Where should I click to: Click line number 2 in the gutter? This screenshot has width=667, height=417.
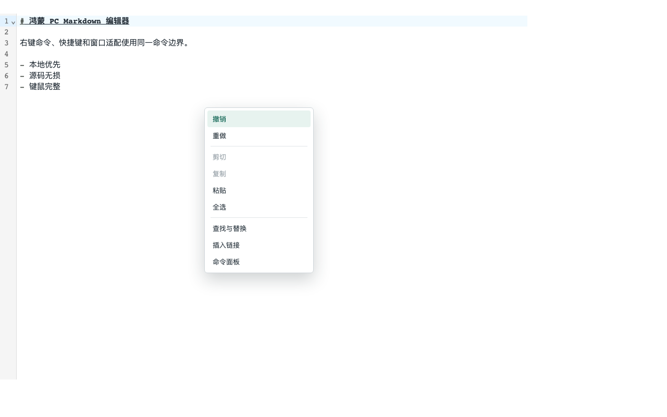tap(6, 32)
